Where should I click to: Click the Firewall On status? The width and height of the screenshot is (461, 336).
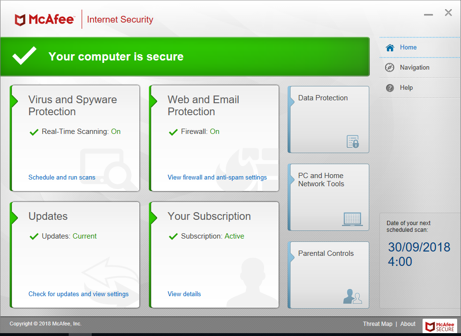[x=214, y=132]
